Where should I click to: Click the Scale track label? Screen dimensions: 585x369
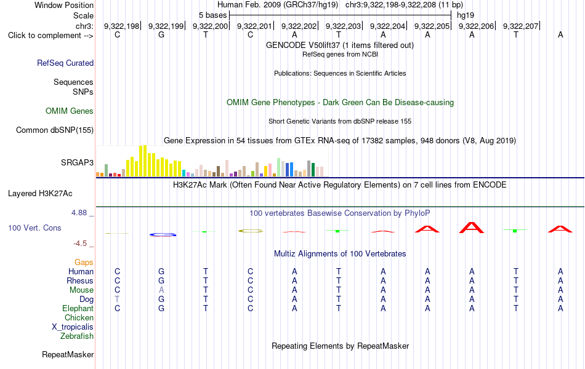point(83,15)
